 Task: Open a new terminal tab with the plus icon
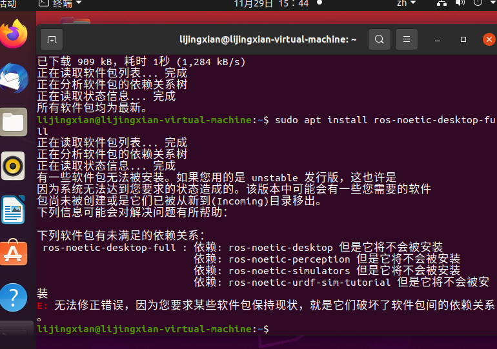click(52, 39)
